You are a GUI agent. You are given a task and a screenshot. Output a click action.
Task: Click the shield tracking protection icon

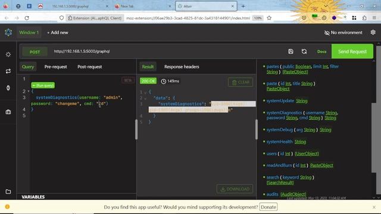(61, 18)
